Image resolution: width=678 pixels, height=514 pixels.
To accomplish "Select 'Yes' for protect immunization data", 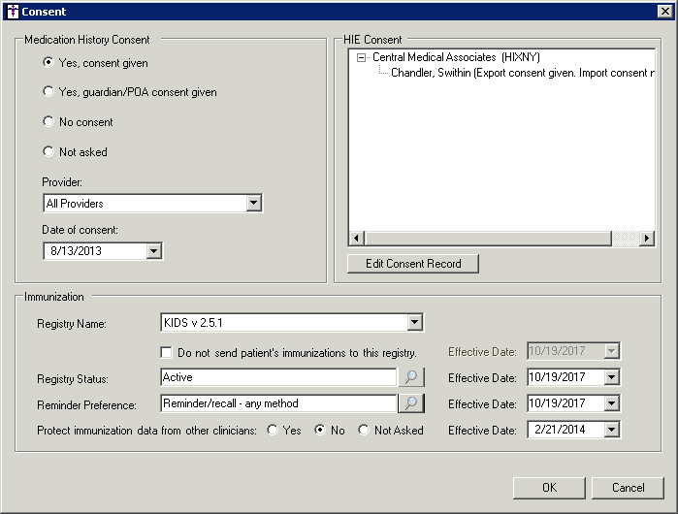I will point(274,430).
